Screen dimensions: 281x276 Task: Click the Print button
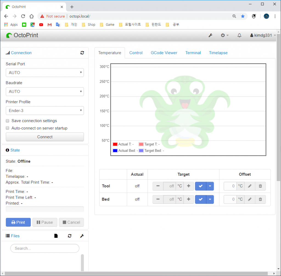point(18,222)
